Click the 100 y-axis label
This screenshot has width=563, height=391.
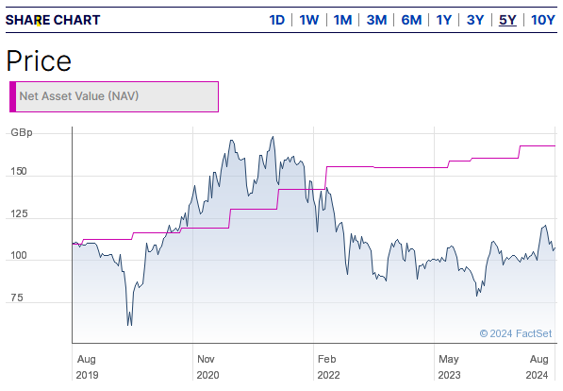click(x=19, y=256)
